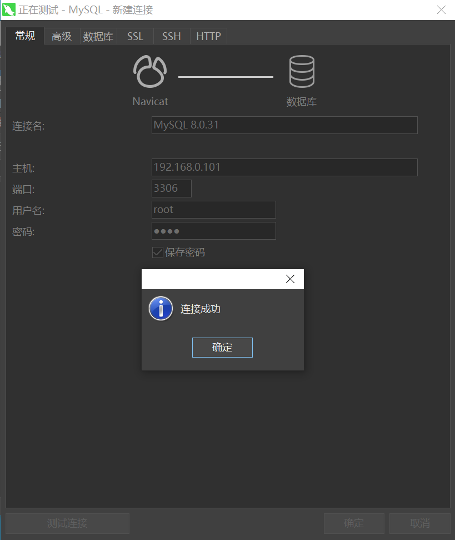Switch to the SSL tab
455x540 pixels.
[x=135, y=37]
